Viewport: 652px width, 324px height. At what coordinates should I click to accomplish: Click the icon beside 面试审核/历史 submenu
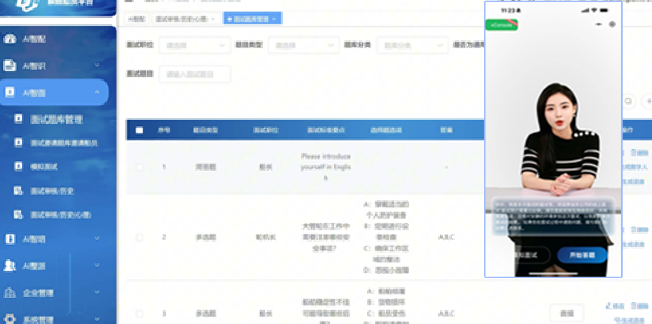coord(18,191)
